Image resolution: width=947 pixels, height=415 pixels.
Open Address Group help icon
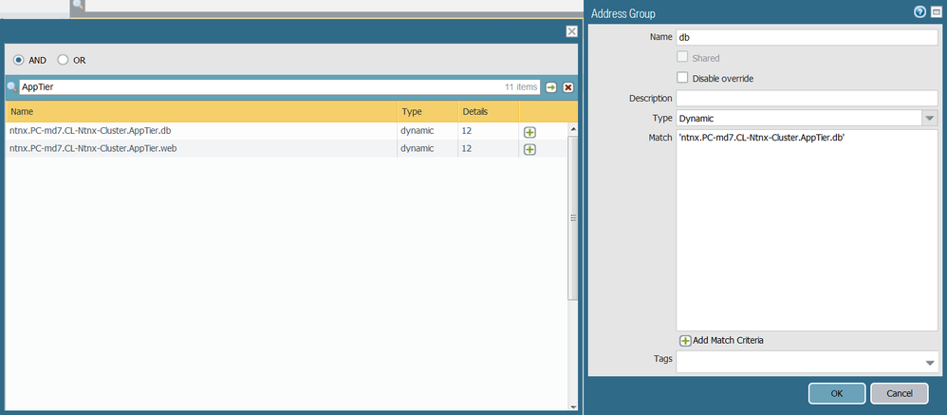tap(919, 12)
